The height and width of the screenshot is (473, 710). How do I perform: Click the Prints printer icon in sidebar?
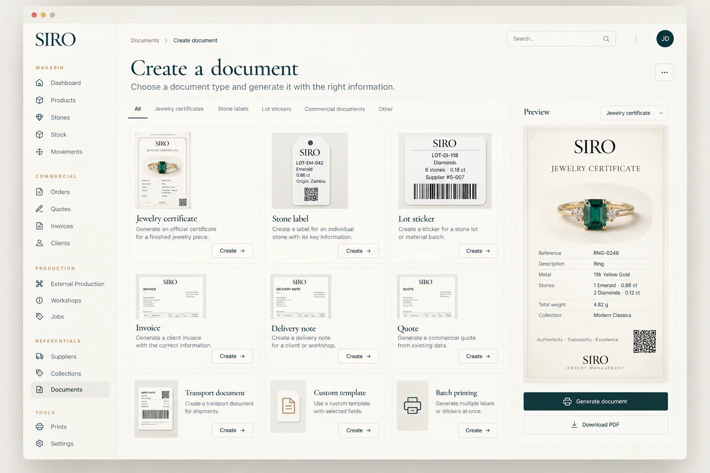(x=40, y=427)
